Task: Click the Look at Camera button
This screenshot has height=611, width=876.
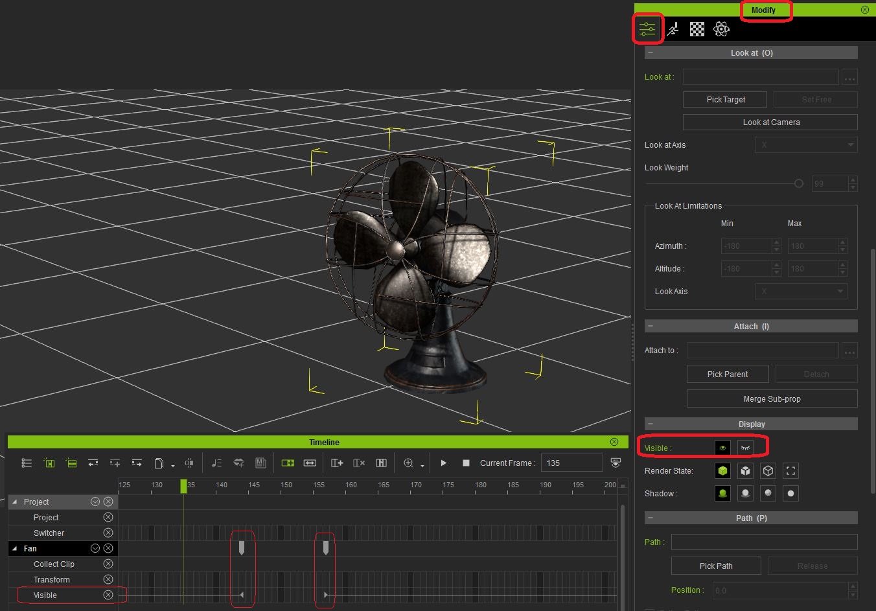Action: 770,122
